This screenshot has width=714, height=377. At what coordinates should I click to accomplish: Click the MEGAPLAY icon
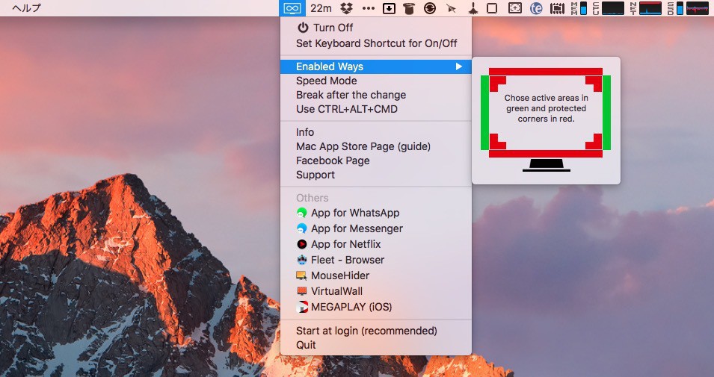point(301,307)
